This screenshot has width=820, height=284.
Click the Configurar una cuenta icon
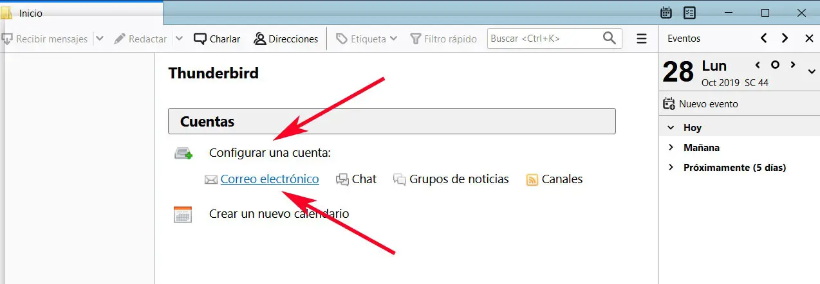coord(183,153)
